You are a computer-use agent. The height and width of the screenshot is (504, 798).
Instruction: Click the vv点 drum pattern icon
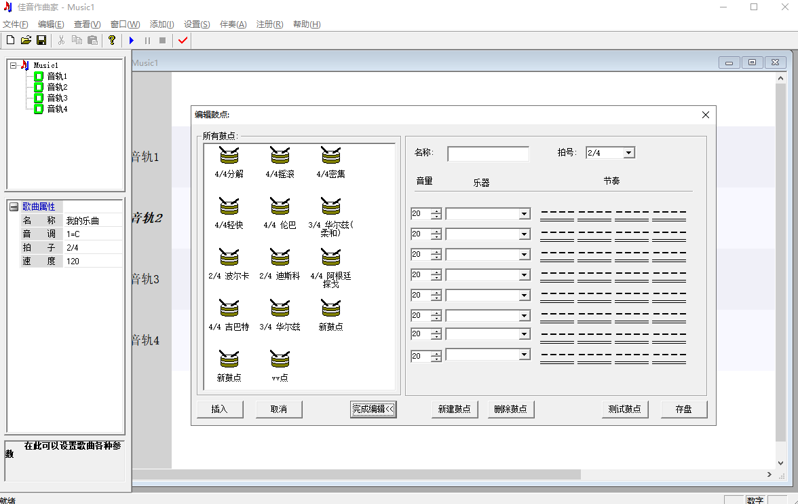pos(280,359)
